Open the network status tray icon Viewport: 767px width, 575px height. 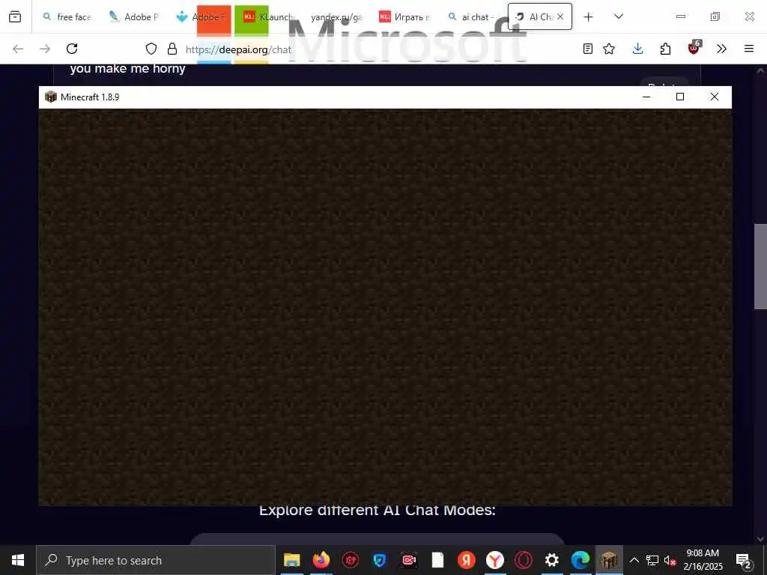point(652,560)
